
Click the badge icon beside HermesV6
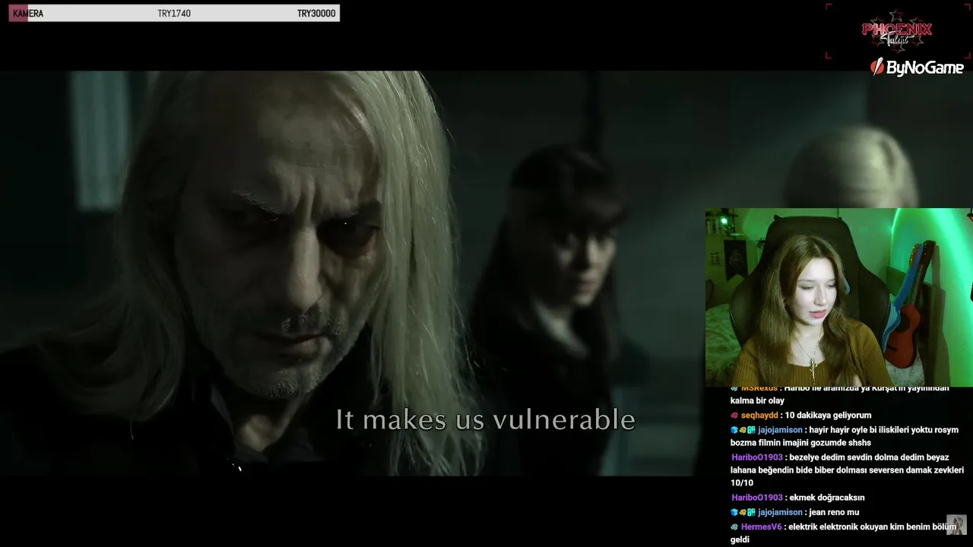(734, 526)
